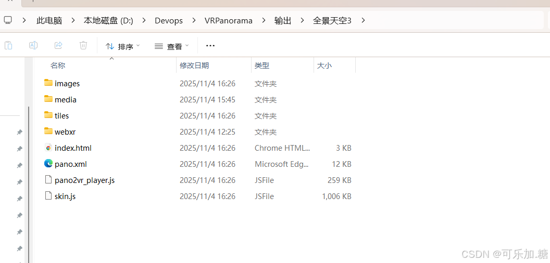Select the index.html file name

tap(73, 148)
